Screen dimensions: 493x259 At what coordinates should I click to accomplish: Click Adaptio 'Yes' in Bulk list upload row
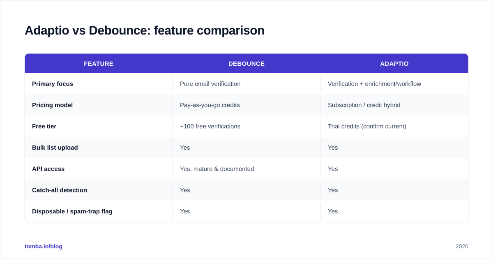pos(333,148)
